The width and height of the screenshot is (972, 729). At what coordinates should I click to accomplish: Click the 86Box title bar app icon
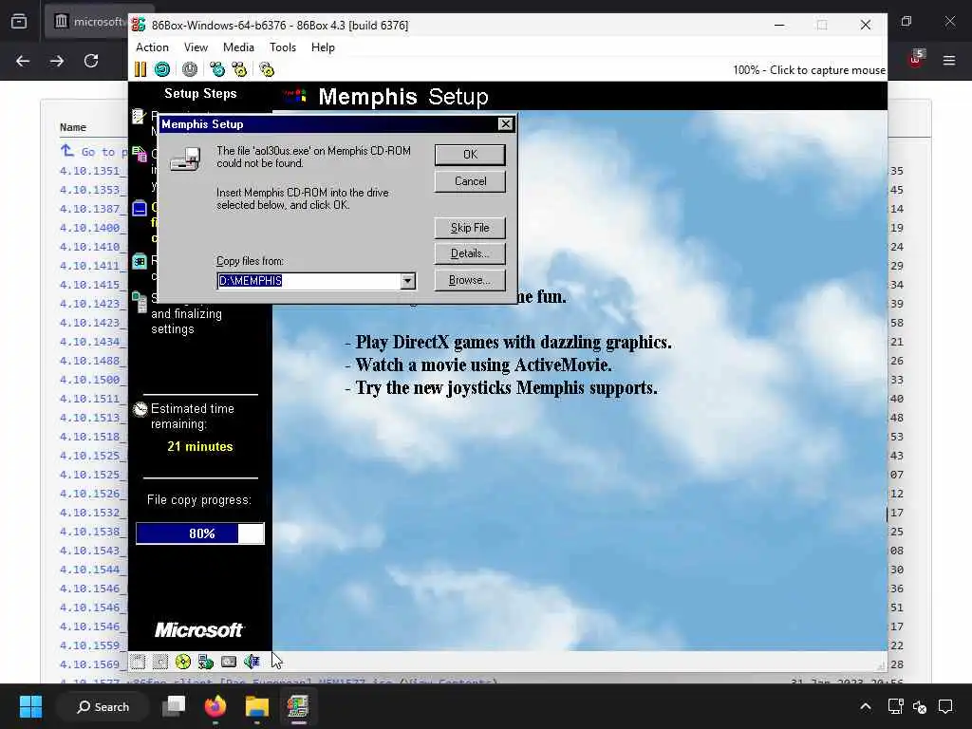[x=139, y=25]
